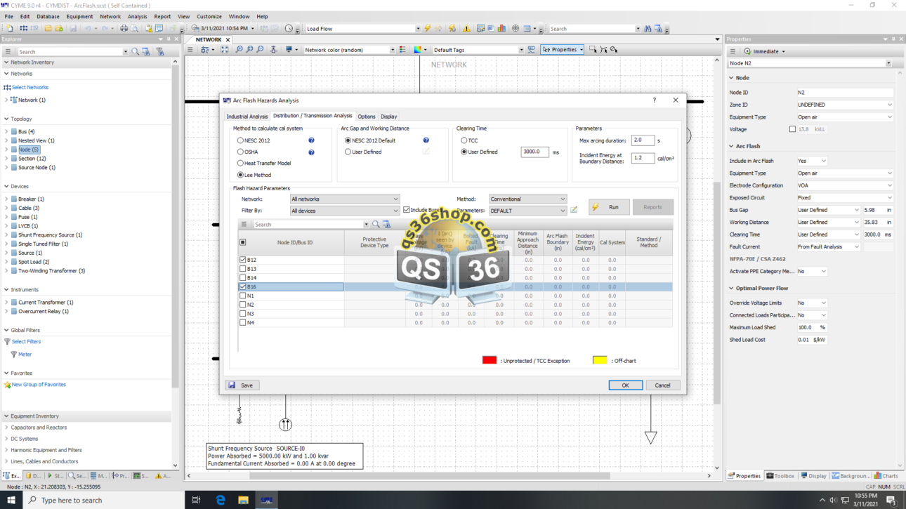Click the print icon in main toolbar
Image resolution: width=906 pixels, height=509 pixels.
tap(124, 29)
